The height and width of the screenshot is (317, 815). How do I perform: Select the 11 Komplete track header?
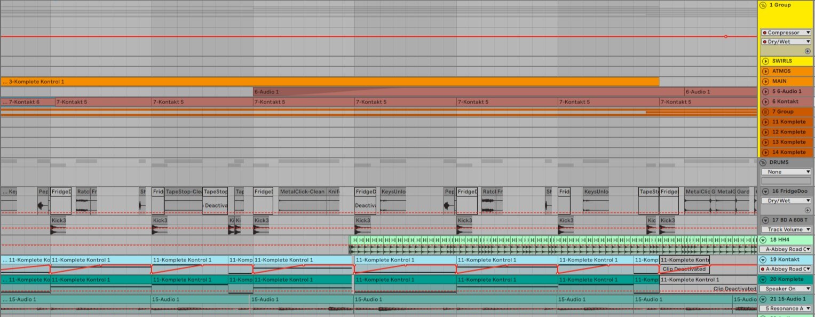point(786,122)
